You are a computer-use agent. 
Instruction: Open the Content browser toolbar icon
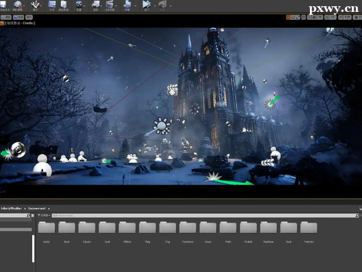click(52, 5)
